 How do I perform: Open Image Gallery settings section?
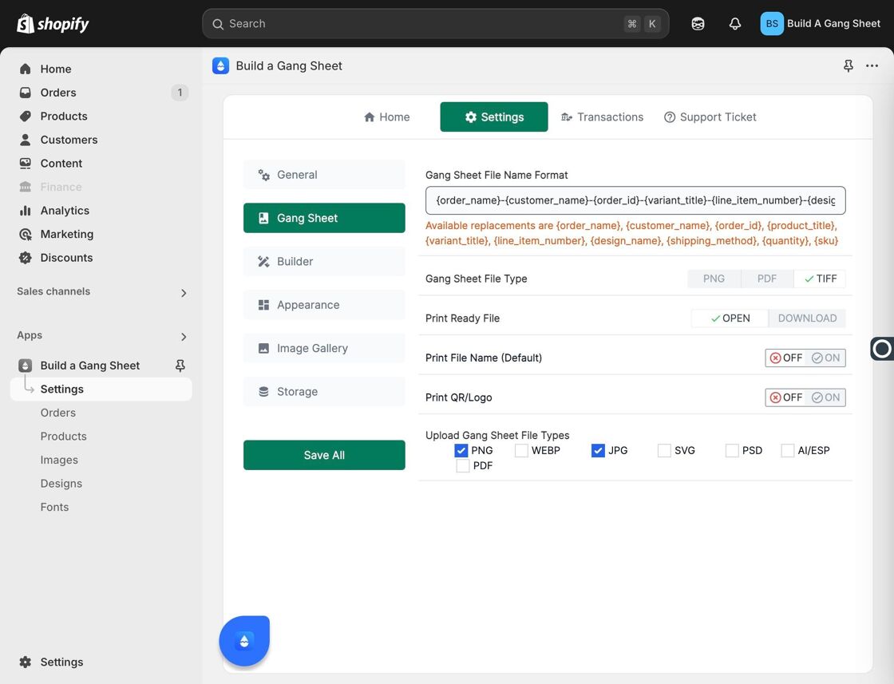(x=324, y=348)
